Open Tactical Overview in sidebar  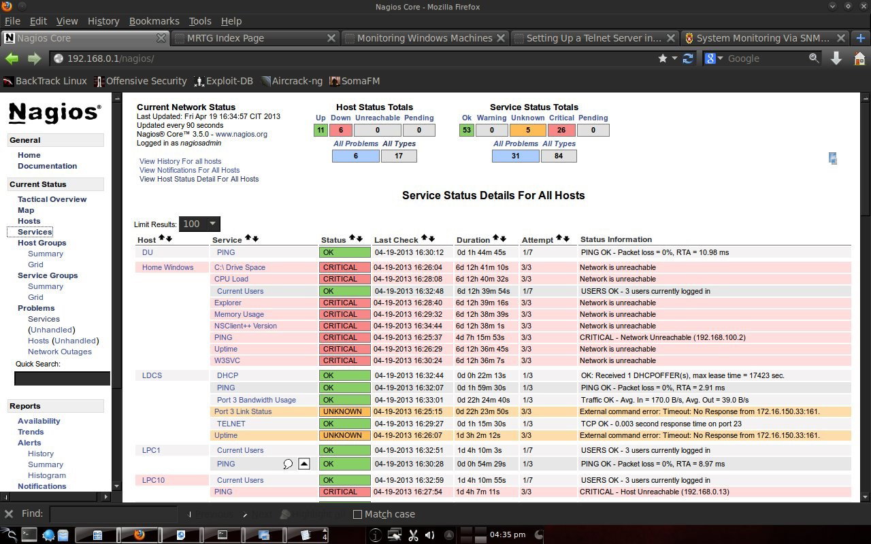[x=52, y=199]
